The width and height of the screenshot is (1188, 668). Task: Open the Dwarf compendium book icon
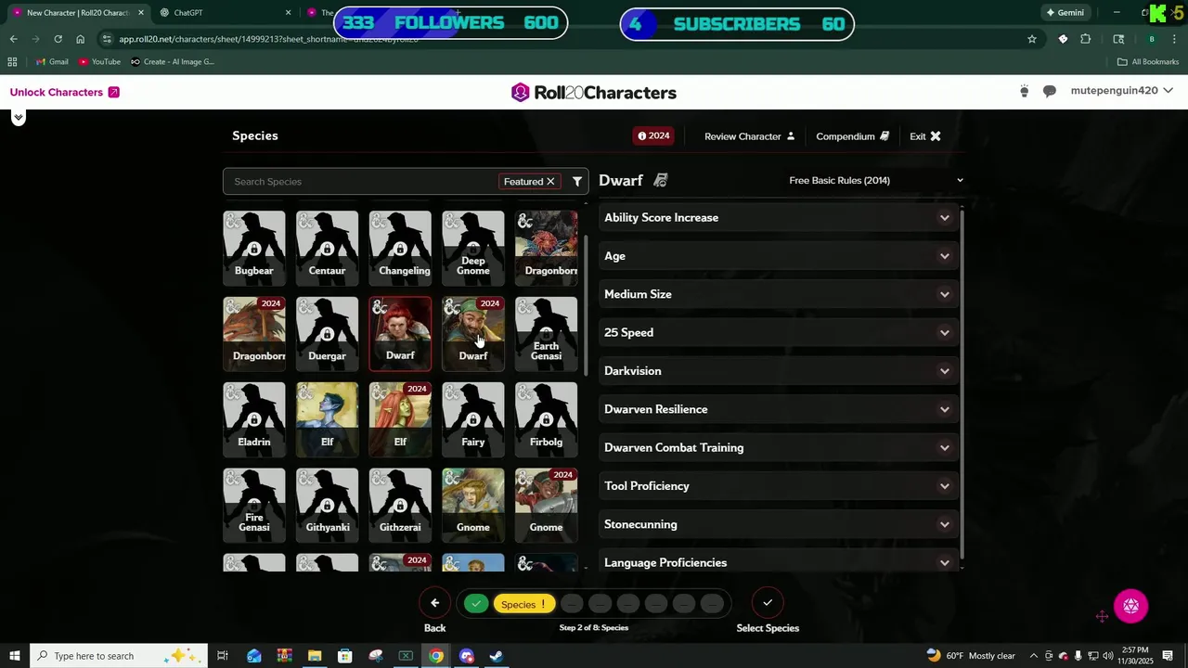click(661, 180)
